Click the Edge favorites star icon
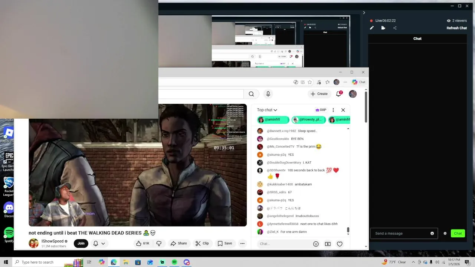The image size is (475, 267). [309, 82]
